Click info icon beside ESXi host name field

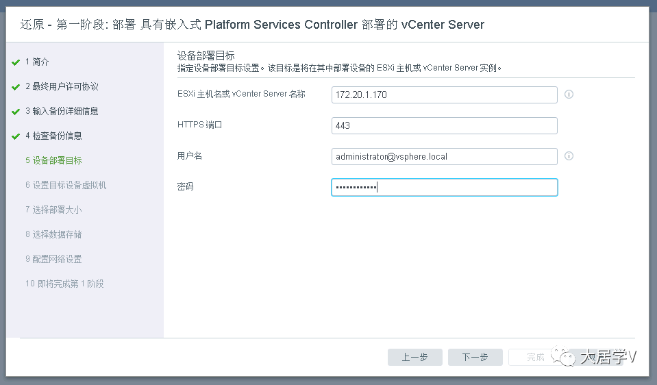569,95
